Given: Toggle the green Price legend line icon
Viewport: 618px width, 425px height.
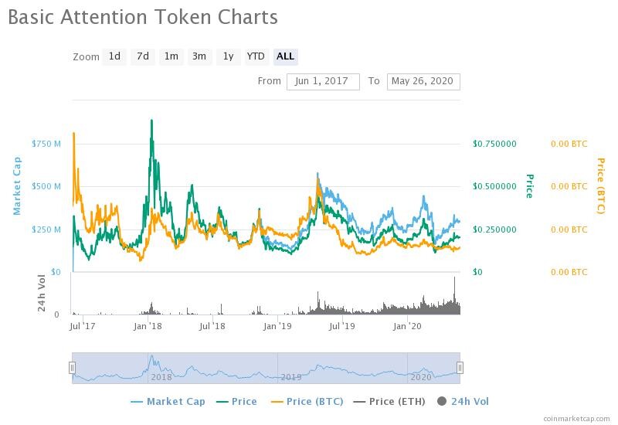Looking at the screenshot, I should [222, 402].
